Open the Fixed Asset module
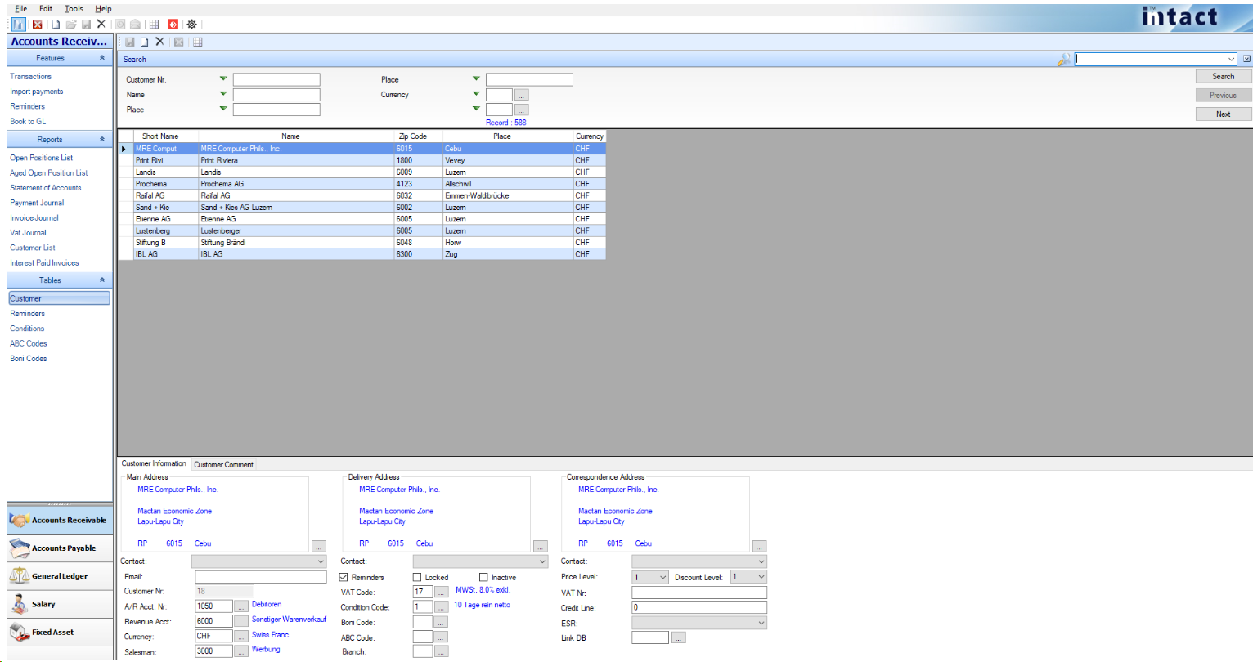 pos(60,632)
